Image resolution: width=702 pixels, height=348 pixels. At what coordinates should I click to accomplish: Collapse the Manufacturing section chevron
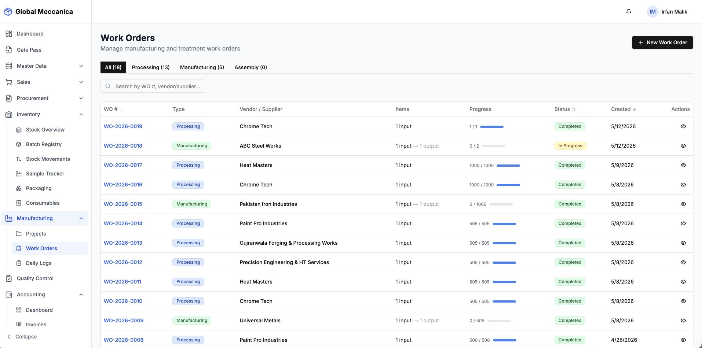coord(81,218)
